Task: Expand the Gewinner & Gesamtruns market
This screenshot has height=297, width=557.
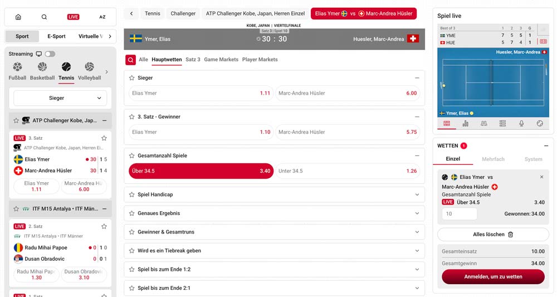Action: (417, 232)
